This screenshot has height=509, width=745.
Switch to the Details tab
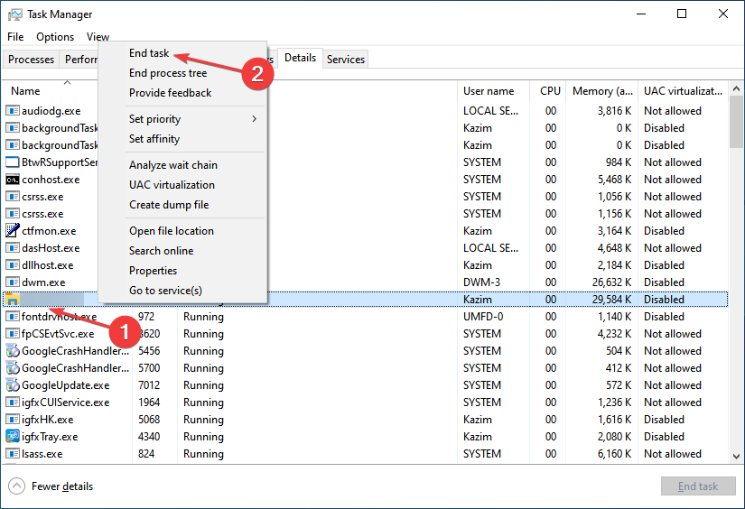tap(301, 58)
